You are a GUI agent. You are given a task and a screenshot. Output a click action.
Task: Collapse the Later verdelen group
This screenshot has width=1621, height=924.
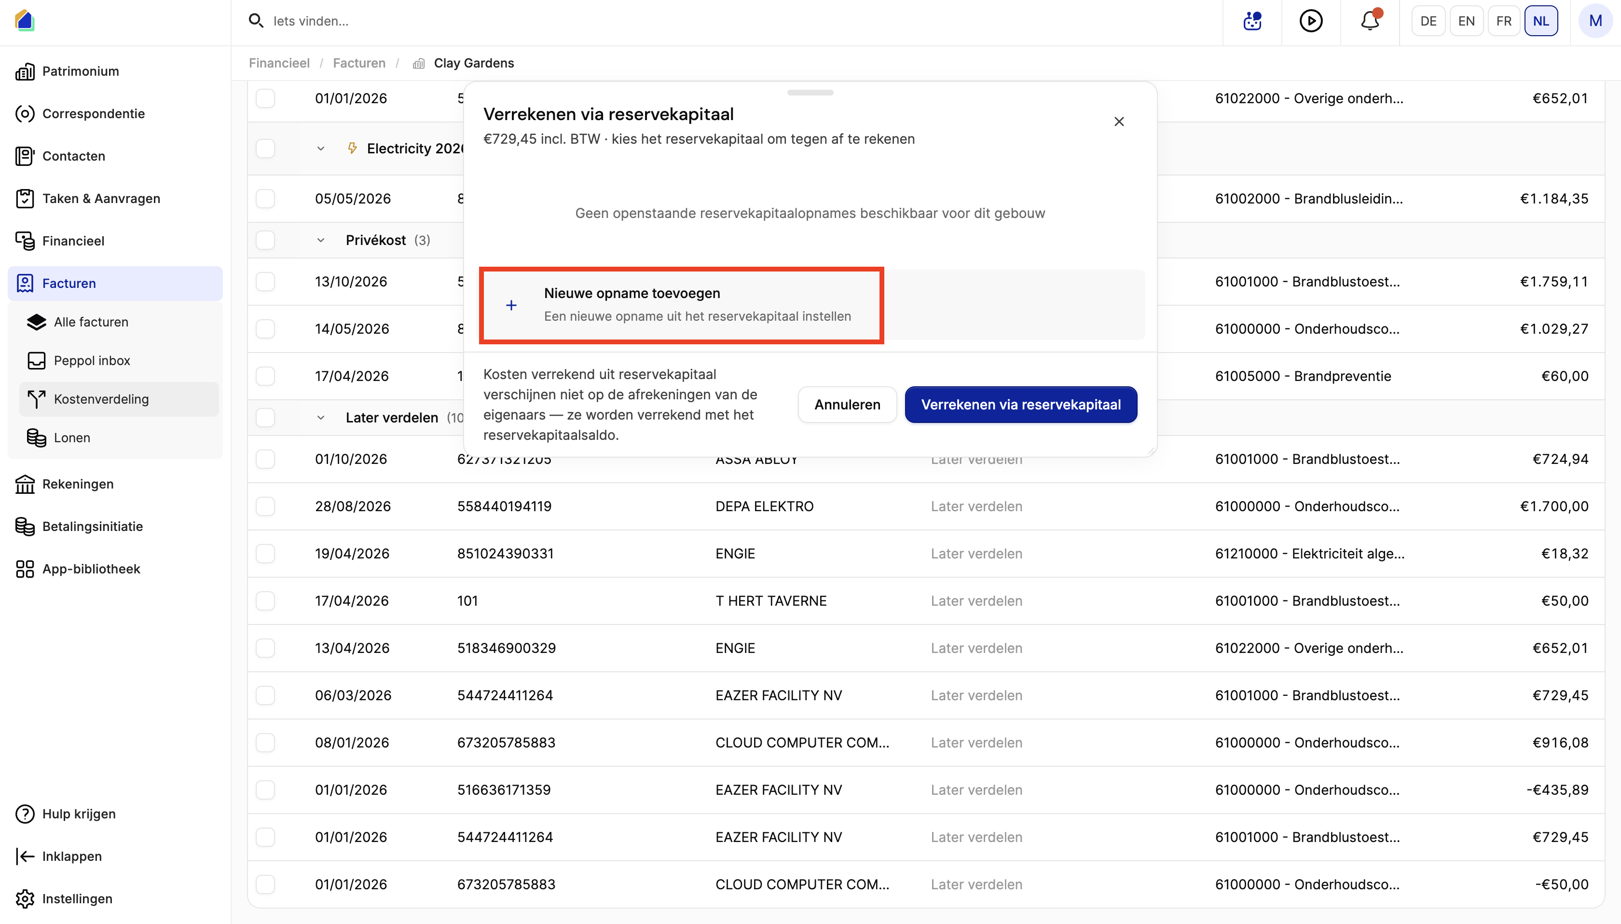pyautogui.click(x=320, y=418)
